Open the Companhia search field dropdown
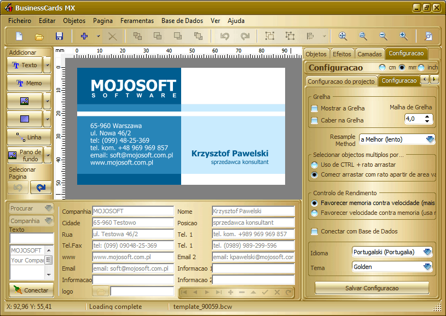This screenshot has height=316, width=446. (31, 220)
